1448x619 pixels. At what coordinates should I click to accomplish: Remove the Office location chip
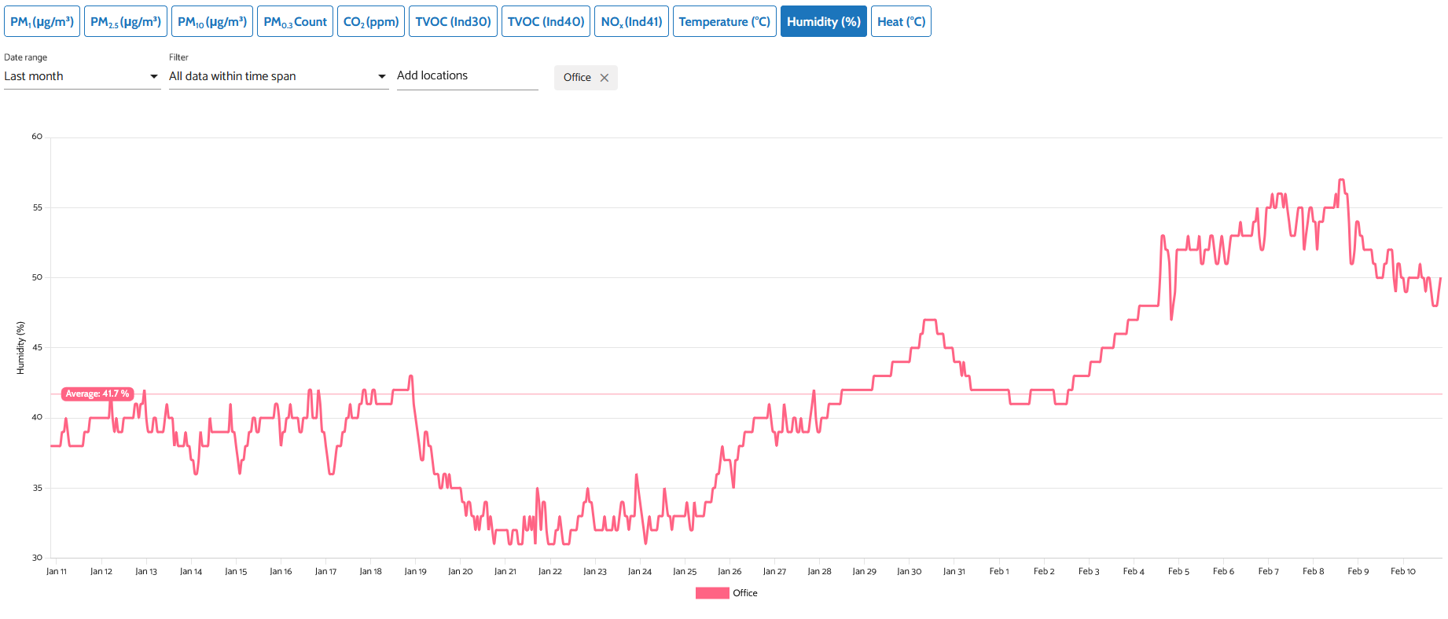click(x=605, y=78)
